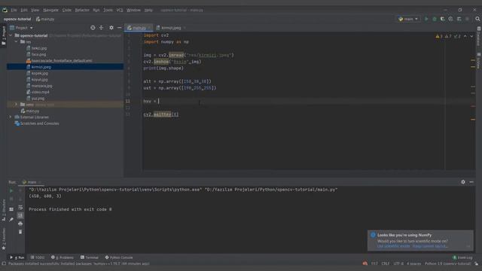Click opencv-tutorial breadcrumb

(17, 19)
